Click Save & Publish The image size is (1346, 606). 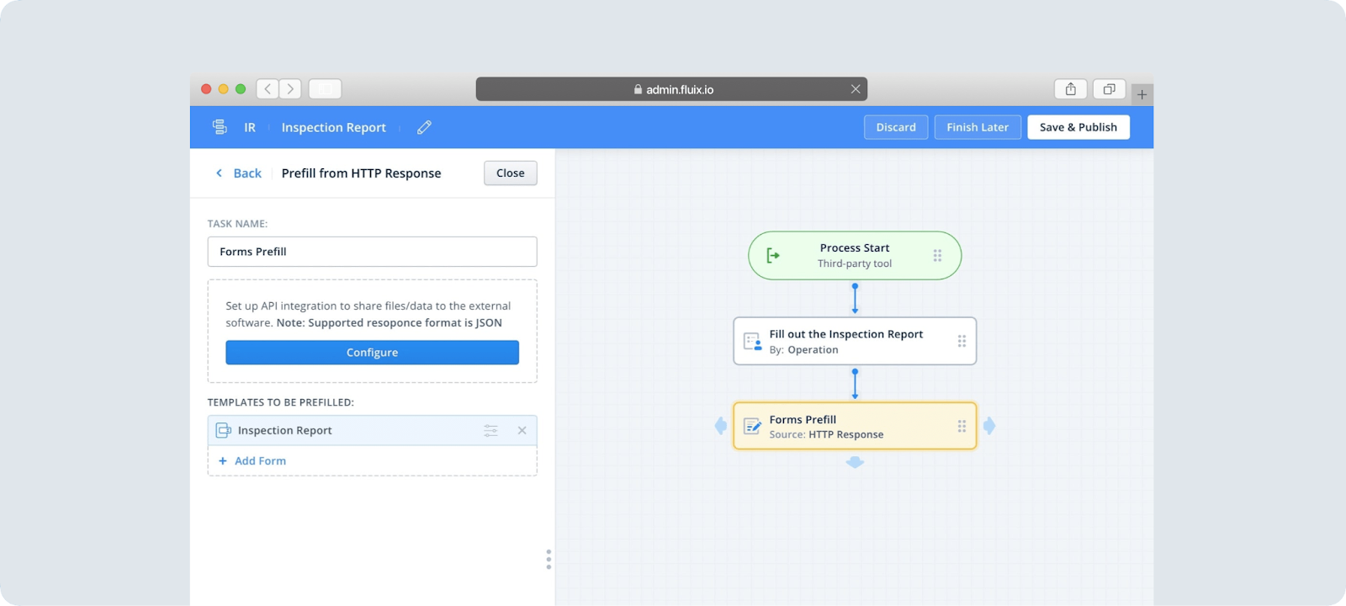(x=1078, y=127)
